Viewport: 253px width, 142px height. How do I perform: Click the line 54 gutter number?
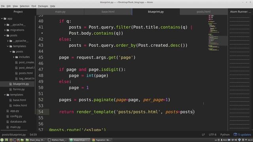pyautogui.click(x=41, y=112)
